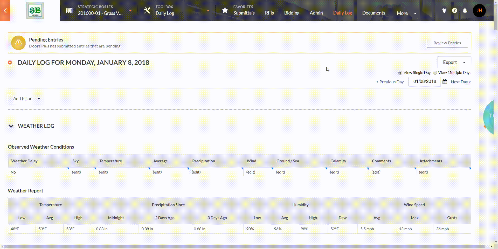Collapse the Weather Log section
Screen dimensions: 498x249
[11, 126]
